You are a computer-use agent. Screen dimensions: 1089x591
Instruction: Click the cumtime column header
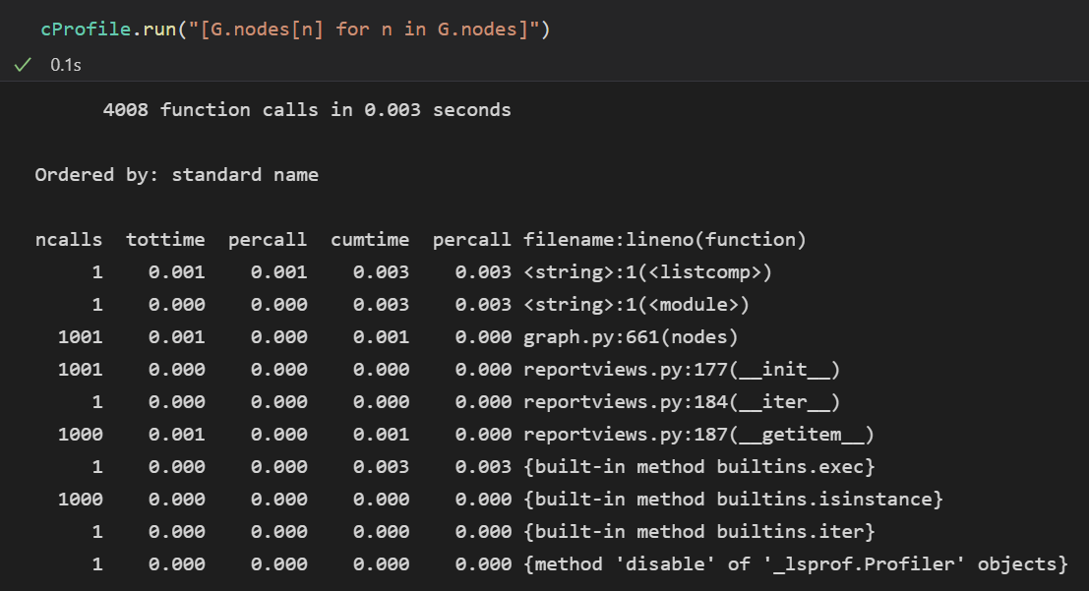pyautogui.click(x=370, y=239)
